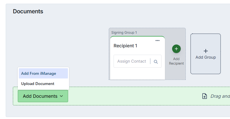Click the magnifier icon beside Assign Contact
230x119 pixels.
[x=156, y=61]
